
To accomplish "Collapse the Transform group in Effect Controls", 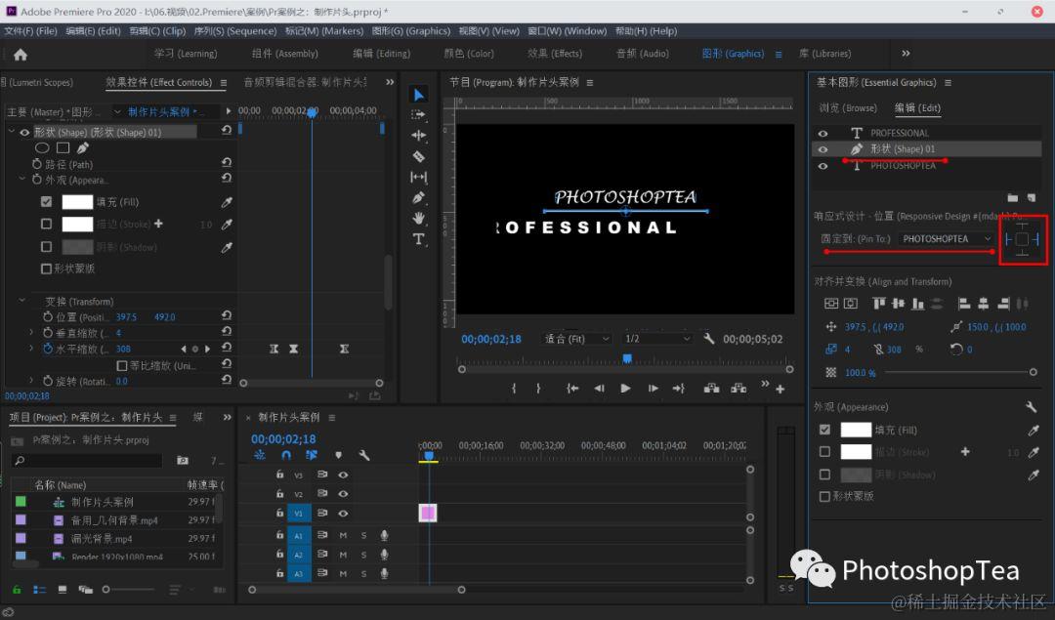I will tap(22, 301).
